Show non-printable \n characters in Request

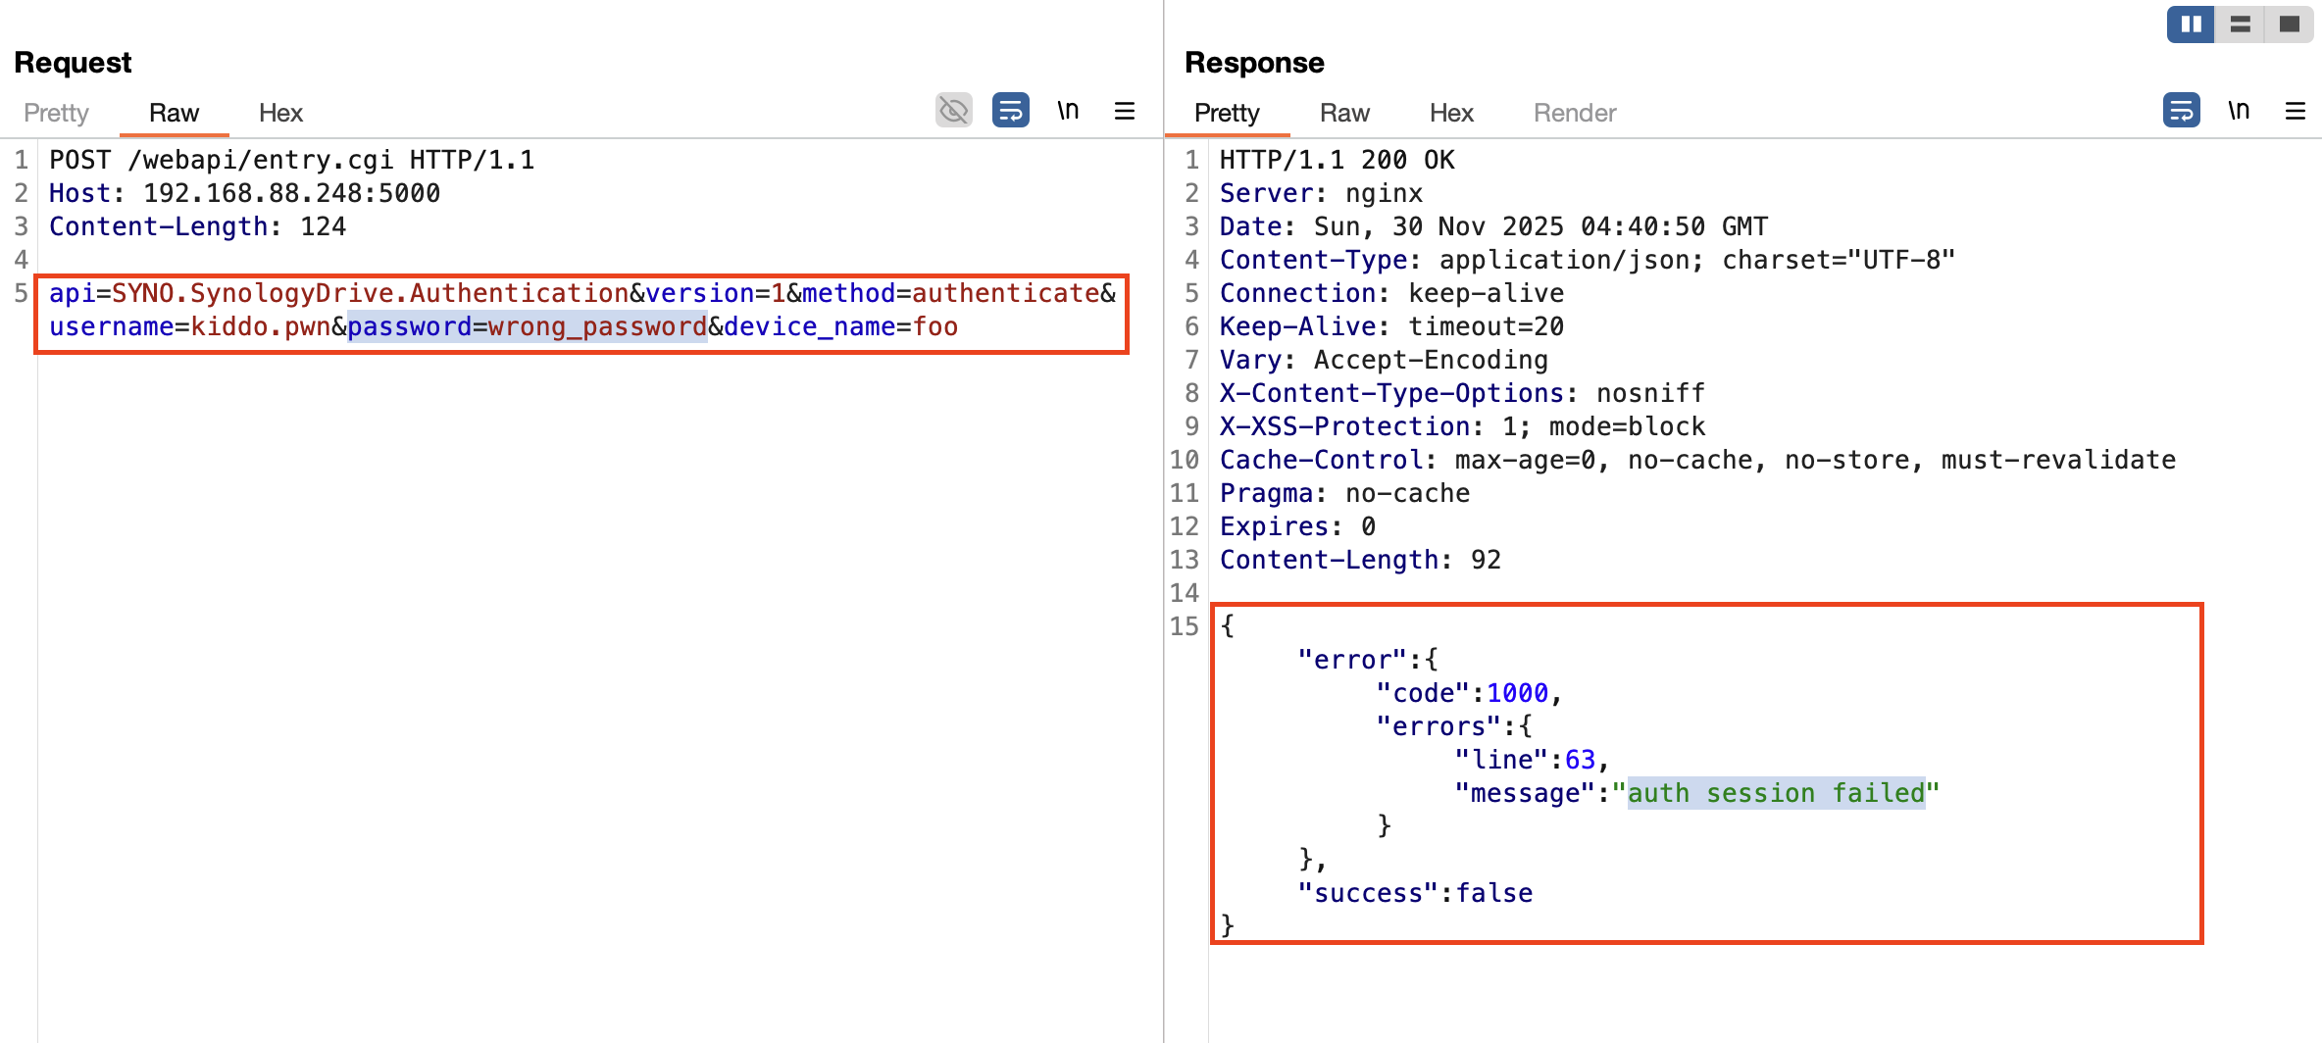click(1068, 111)
